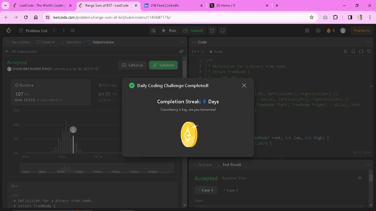Image resolution: width=376 pixels, height=211 pixels.
Task: Go to browser home page
Action: click(35, 18)
